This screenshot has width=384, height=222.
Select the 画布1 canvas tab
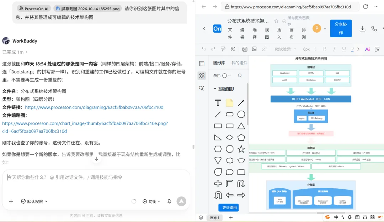(x=214, y=218)
